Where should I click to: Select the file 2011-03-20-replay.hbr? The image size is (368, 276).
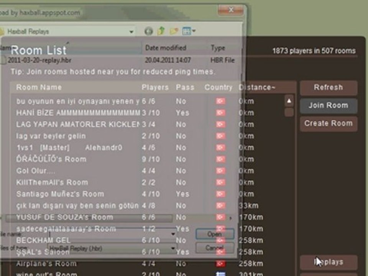pos(39,60)
